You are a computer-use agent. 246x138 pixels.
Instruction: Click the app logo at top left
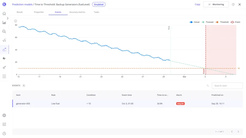point(4,4)
